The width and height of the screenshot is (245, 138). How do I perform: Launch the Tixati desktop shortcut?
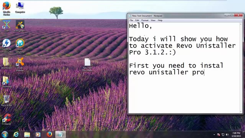[x=7, y=26]
